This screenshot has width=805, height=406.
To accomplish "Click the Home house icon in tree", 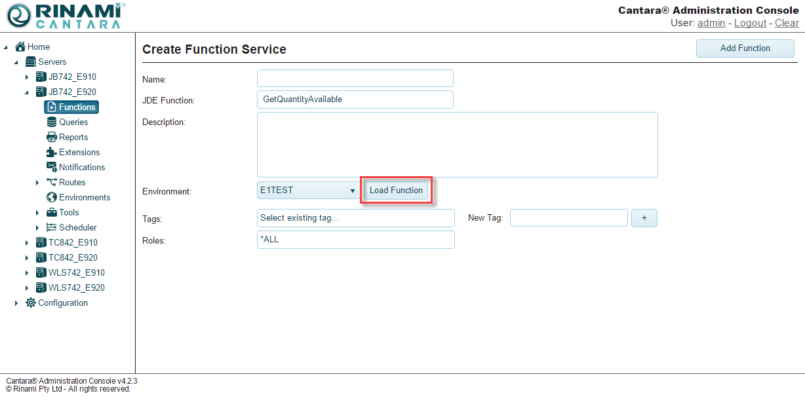I will 20,46.
